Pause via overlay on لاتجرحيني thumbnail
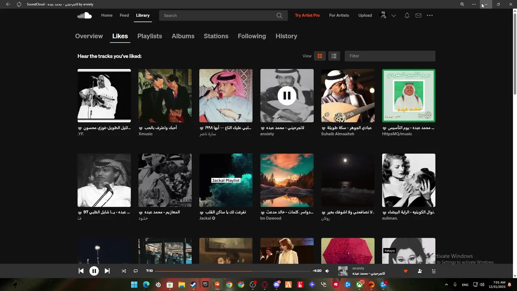This screenshot has height=291, width=517. pos(287,96)
